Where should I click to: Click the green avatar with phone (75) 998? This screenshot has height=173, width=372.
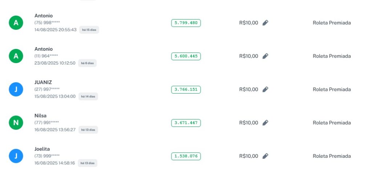point(16,23)
